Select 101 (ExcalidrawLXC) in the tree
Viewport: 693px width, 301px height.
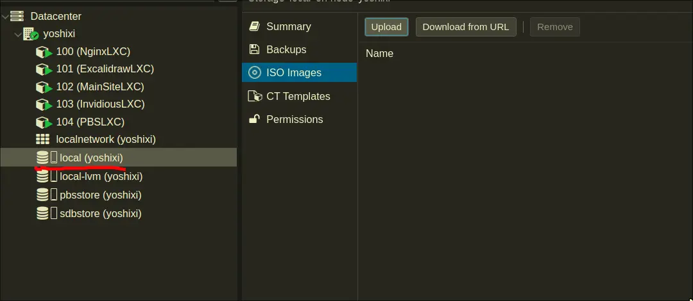[x=105, y=69]
